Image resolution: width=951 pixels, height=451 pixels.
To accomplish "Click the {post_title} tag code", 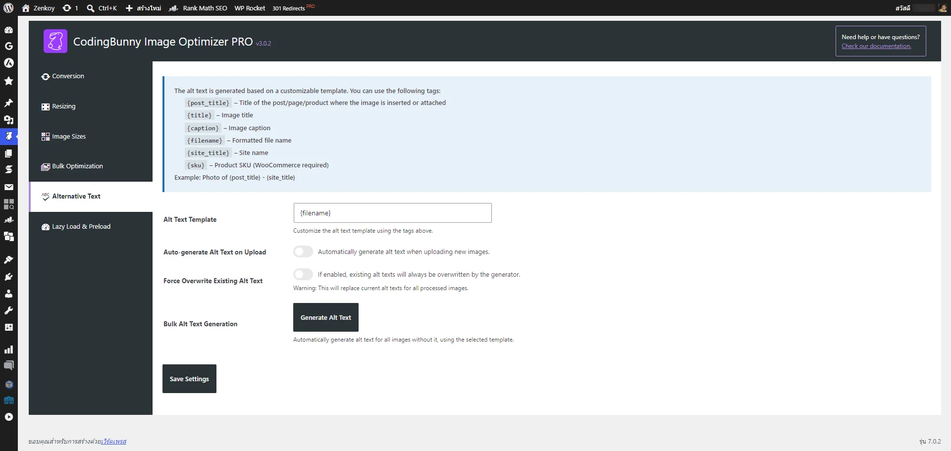I will 208,103.
